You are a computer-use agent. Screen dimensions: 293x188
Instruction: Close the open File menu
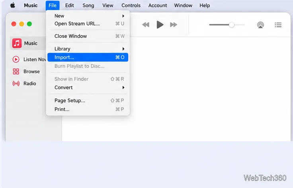53,6
